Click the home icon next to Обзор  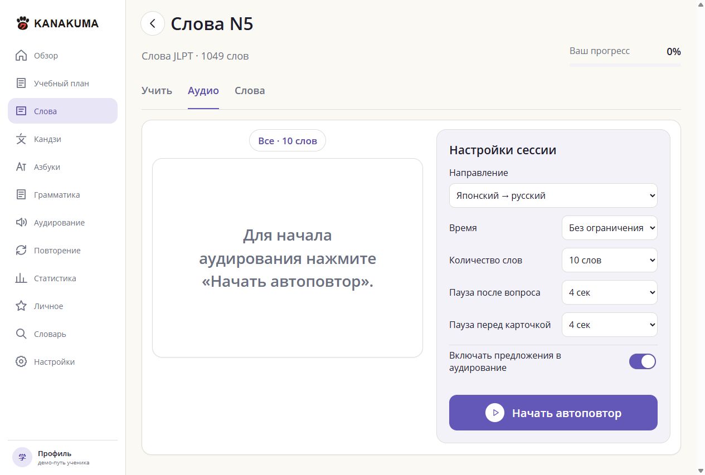click(21, 56)
